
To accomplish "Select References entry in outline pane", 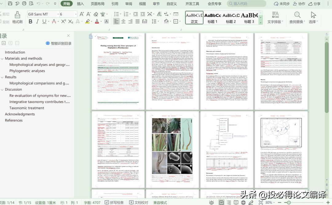I will tap(14, 121).
